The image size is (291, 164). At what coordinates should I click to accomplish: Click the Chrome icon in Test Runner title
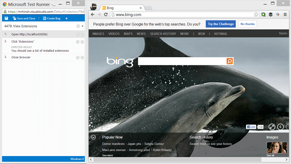(5, 4)
